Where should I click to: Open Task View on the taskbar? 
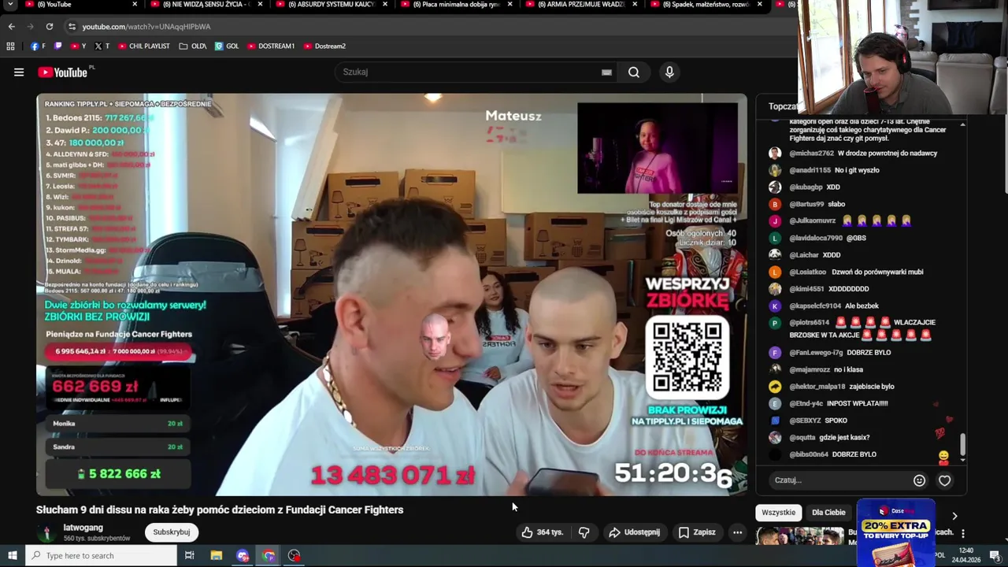189,556
